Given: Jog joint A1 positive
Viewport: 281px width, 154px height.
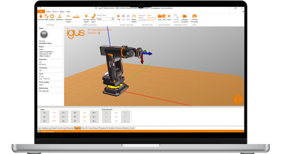Looking at the screenshot, I should [x=64, y=113].
